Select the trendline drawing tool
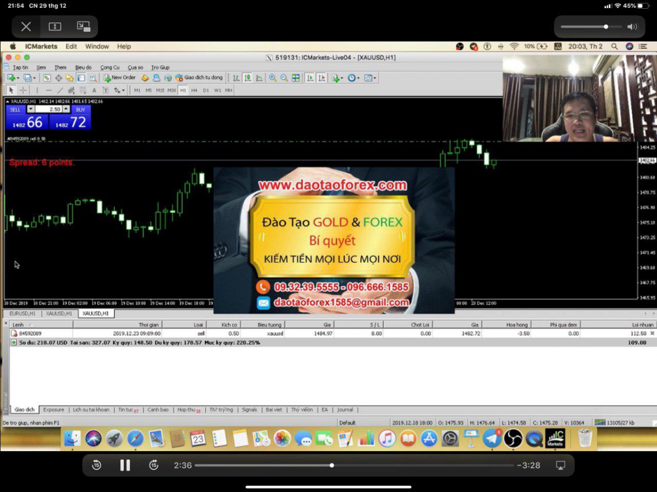Image resolution: width=657 pixels, height=492 pixels. pyautogui.click(x=60, y=90)
